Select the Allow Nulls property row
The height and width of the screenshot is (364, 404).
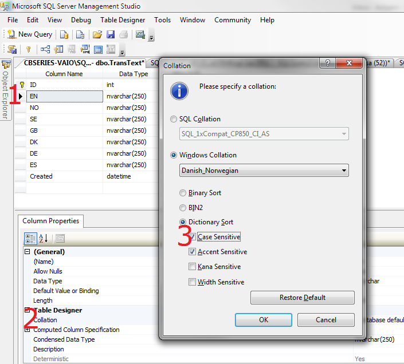click(x=96, y=271)
